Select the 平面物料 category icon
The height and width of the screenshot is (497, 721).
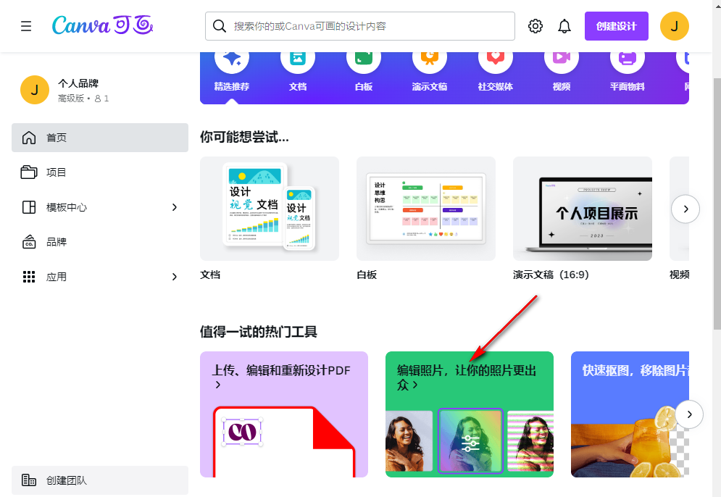(x=626, y=58)
